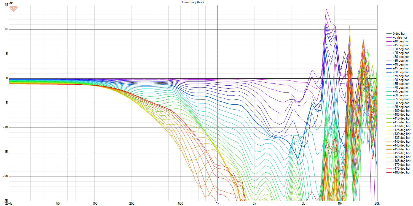The width and height of the screenshot is (413, 206).
Task: Click the dB unit label on the Y axis
Action: (x=11, y=3)
